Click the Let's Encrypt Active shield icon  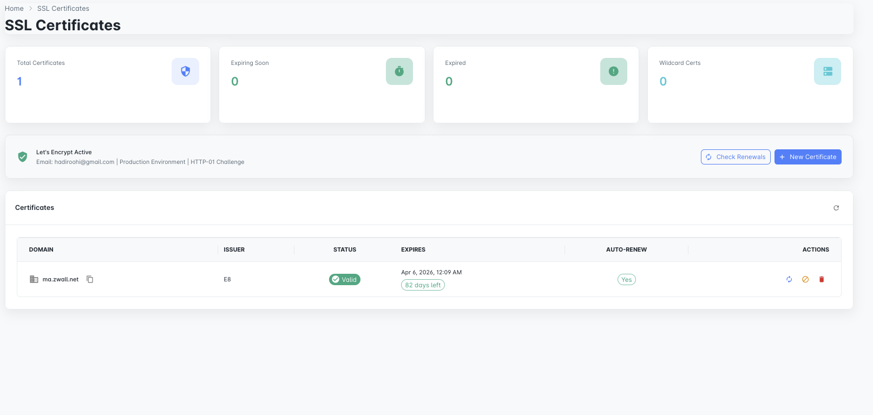pos(23,157)
